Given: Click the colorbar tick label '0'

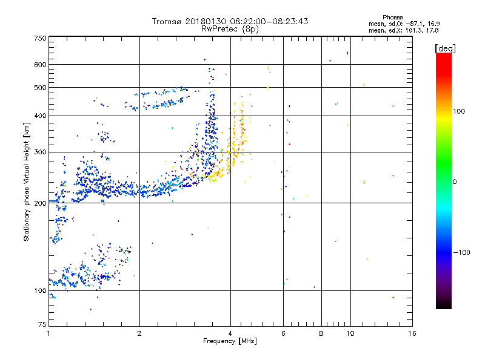Looking at the screenshot, I should click(455, 181).
